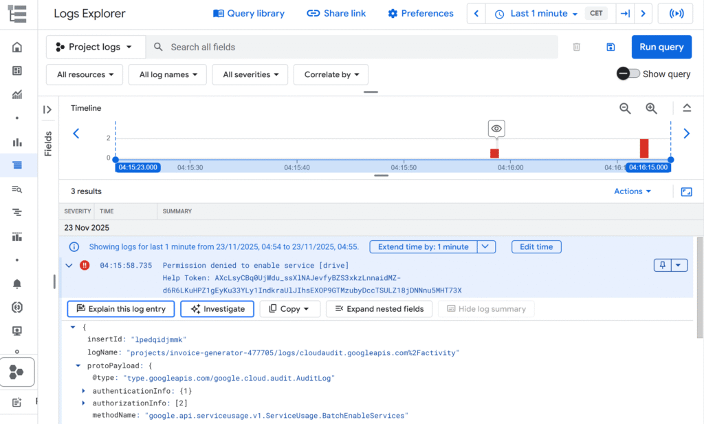The height and width of the screenshot is (424, 704).
Task: Click the right timeline range handle
Action: click(x=670, y=160)
